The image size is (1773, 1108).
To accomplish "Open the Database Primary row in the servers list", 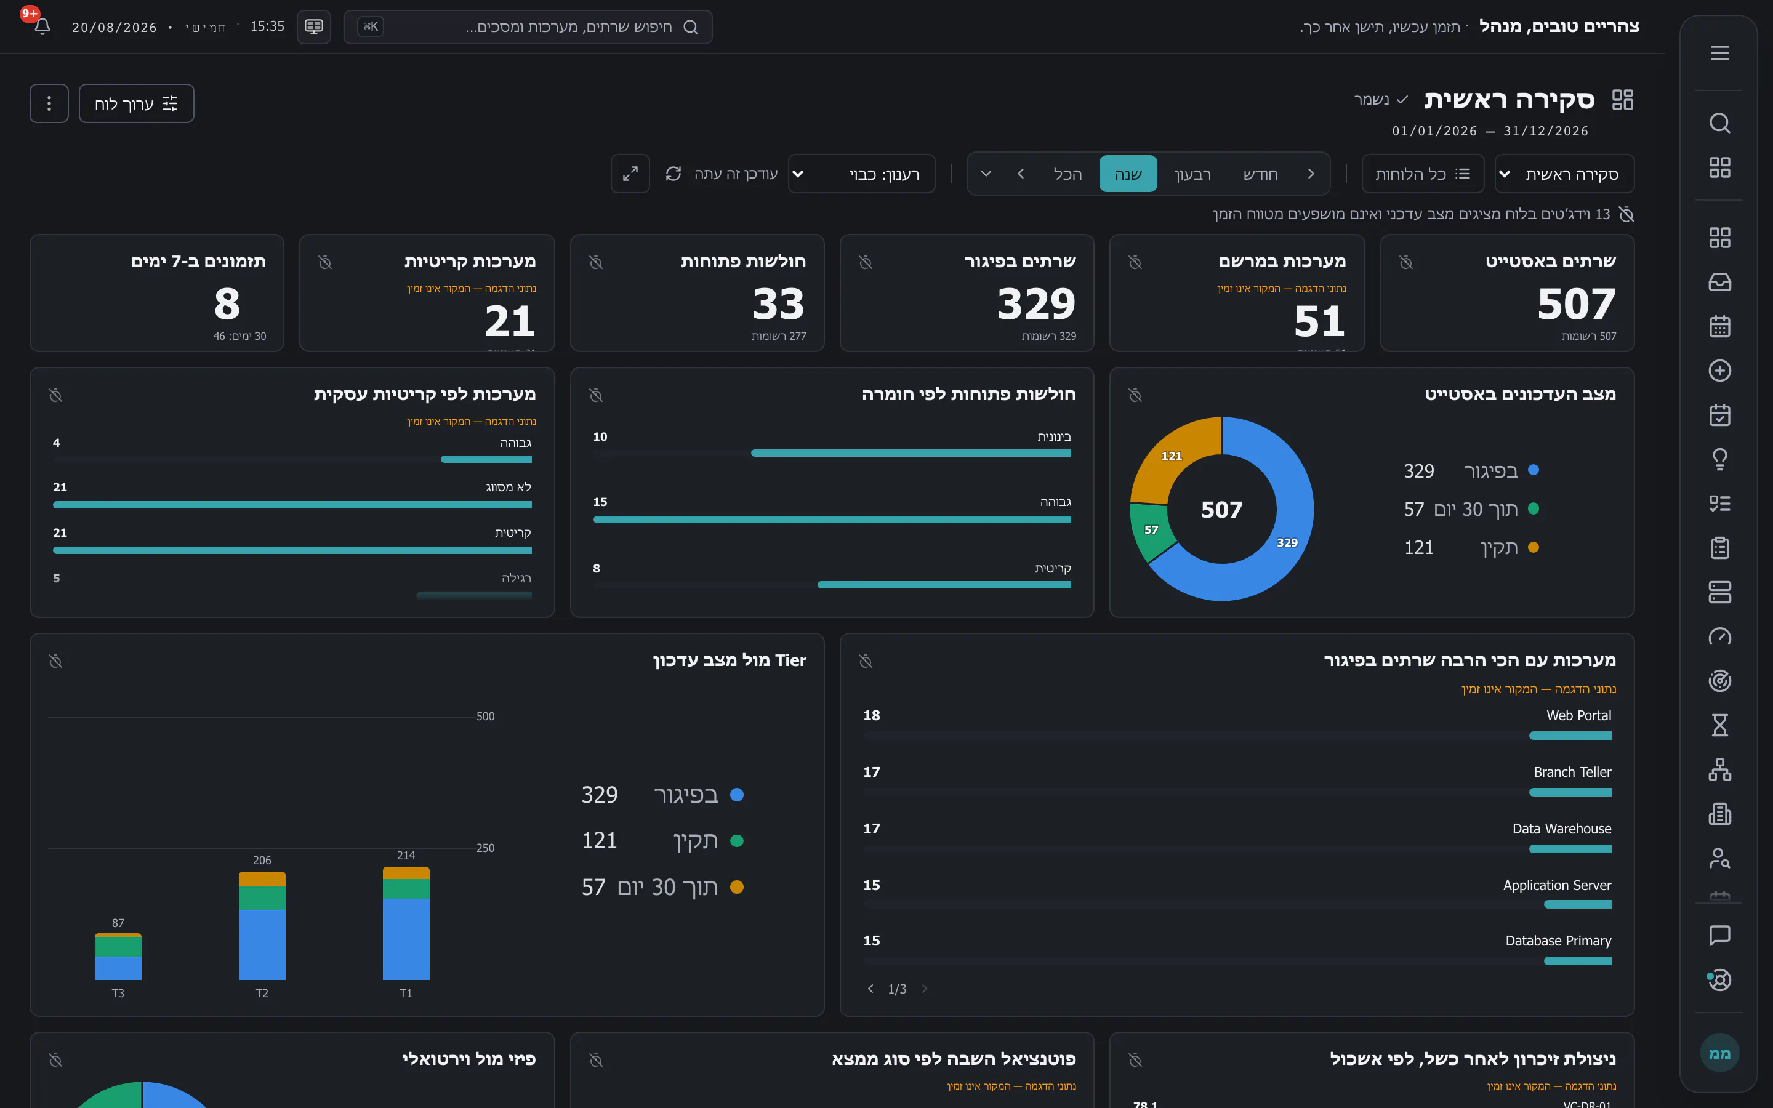I will pos(1237,950).
